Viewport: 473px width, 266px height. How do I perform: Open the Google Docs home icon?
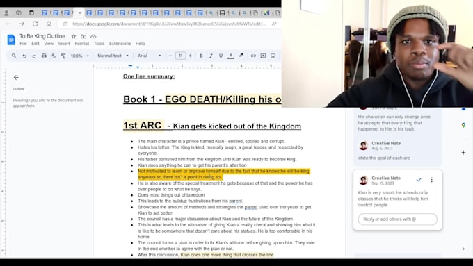11,40
